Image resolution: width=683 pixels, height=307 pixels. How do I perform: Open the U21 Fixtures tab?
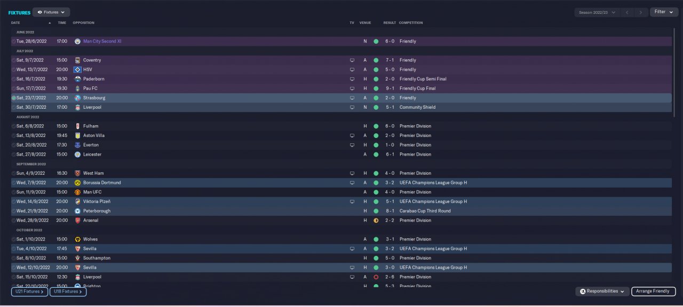[x=30, y=292]
